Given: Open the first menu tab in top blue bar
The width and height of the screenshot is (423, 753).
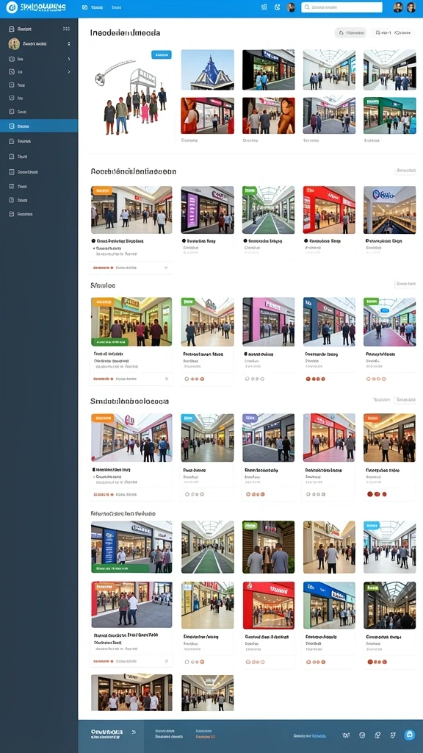Looking at the screenshot, I should click(x=93, y=7).
